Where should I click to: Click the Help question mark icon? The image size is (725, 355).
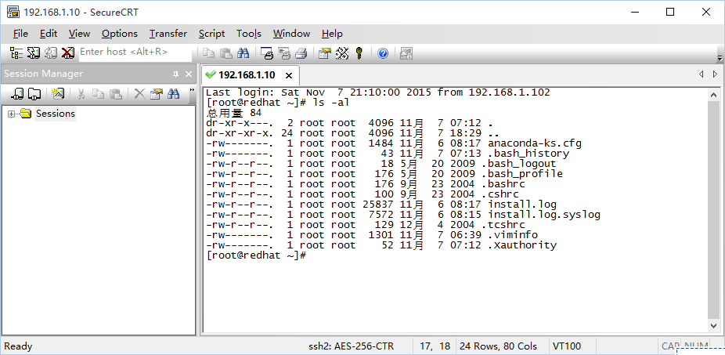(383, 53)
